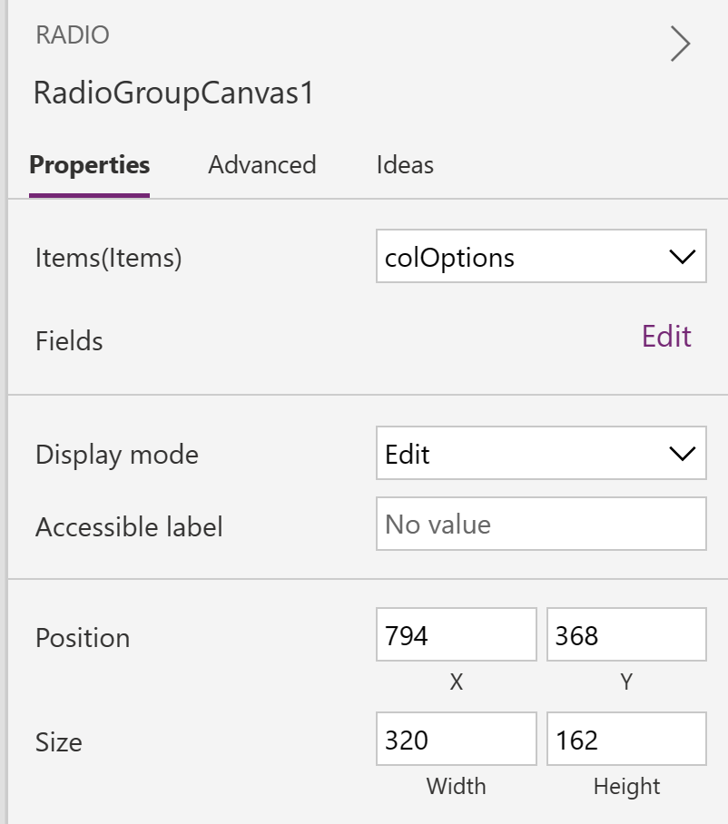Viewport: 728px width, 824px height.
Task: Expand the Display mode dropdown
Action: click(x=541, y=453)
